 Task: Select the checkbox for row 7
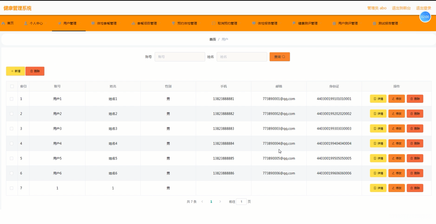[12, 188]
